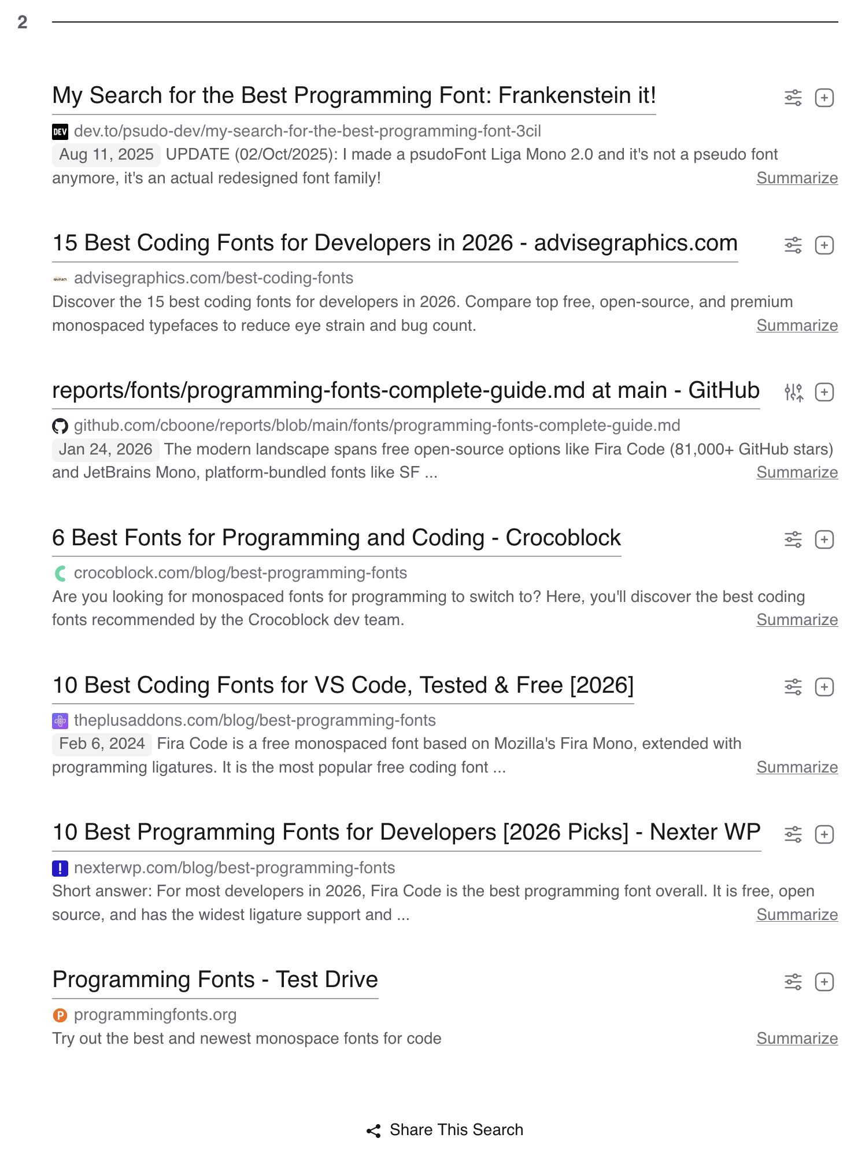Open '6 Best Fonts for Programming and Coding' result
The width and height of the screenshot is (858, 1175).
point(336,538)
